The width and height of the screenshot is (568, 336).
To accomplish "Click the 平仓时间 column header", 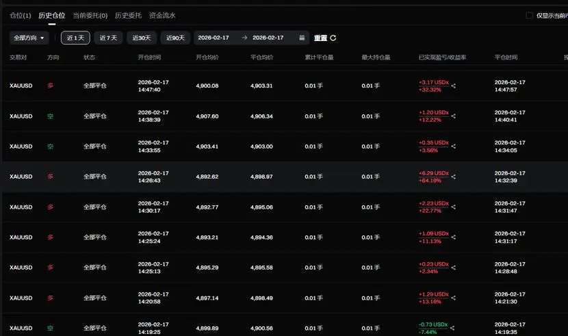I will (506, 57).
